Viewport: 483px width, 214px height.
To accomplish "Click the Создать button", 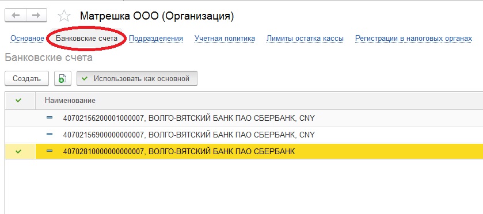I will point(27,78).
